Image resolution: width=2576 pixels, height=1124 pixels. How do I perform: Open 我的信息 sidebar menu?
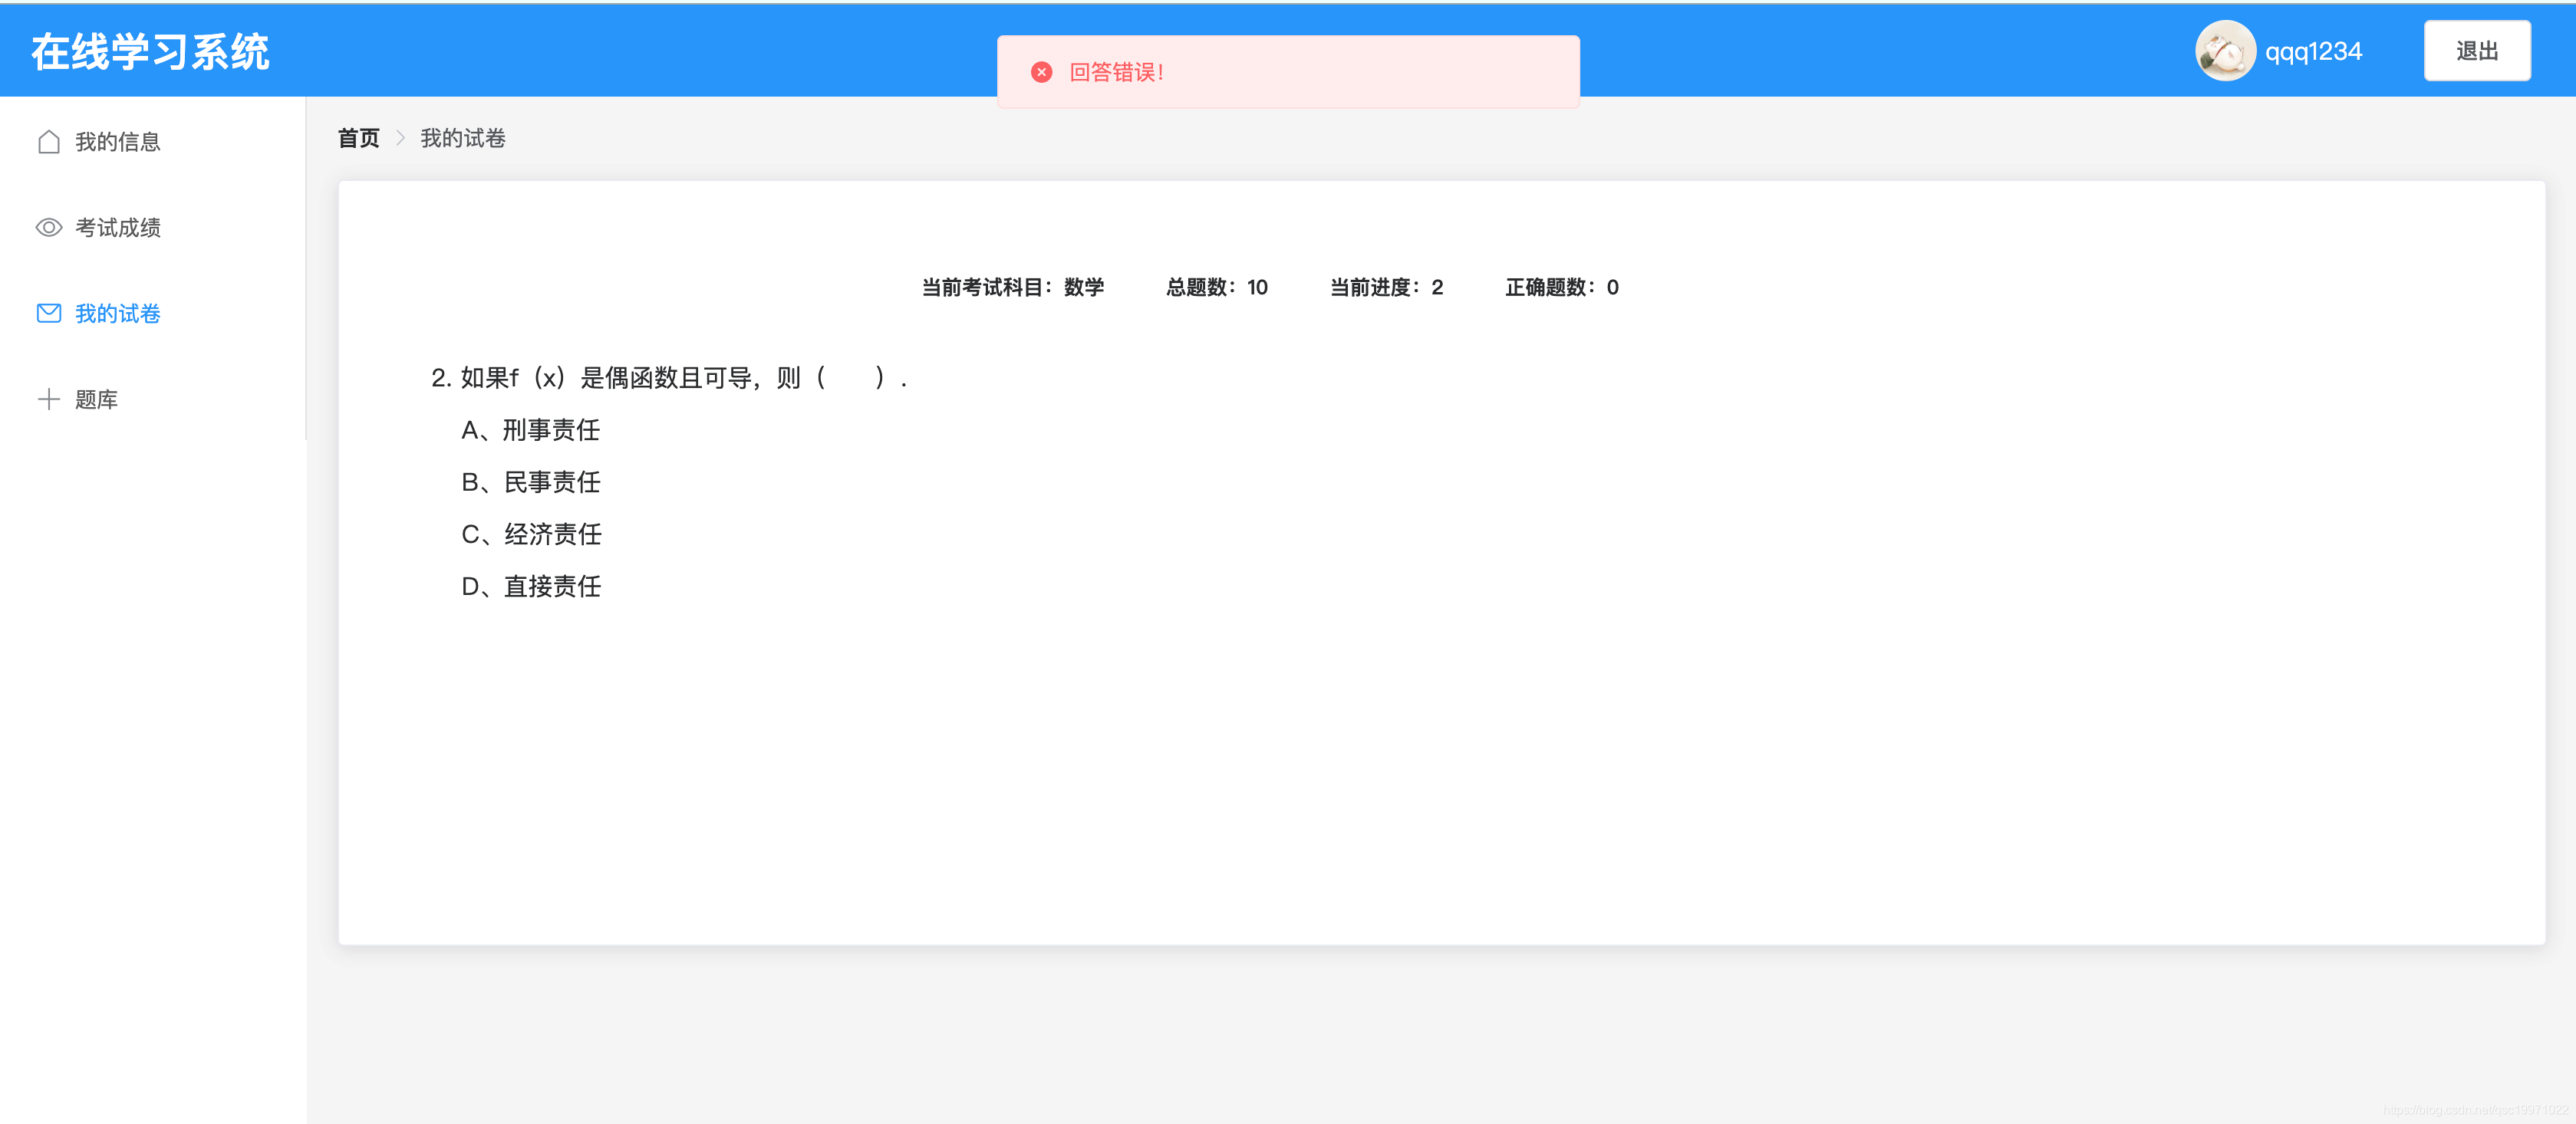coord(118,142)
